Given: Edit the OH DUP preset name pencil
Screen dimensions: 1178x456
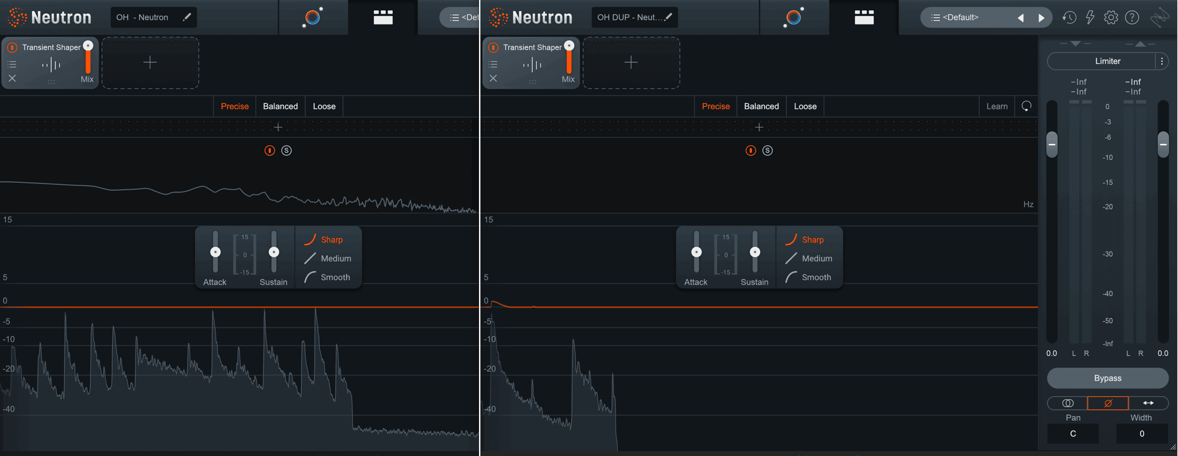Looking at the screenshot, I should pyautogui.click(x=668, y=17).
